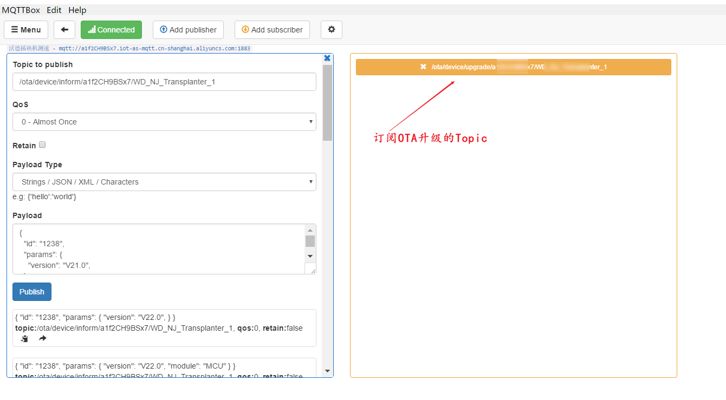Close the publisher panel with the blue X
Image resolution: width=726 pixels, height=400 pixels.
pyautogui.click(x=327, y=58)
